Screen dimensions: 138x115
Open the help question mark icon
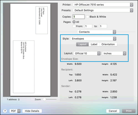coord(5,111)
